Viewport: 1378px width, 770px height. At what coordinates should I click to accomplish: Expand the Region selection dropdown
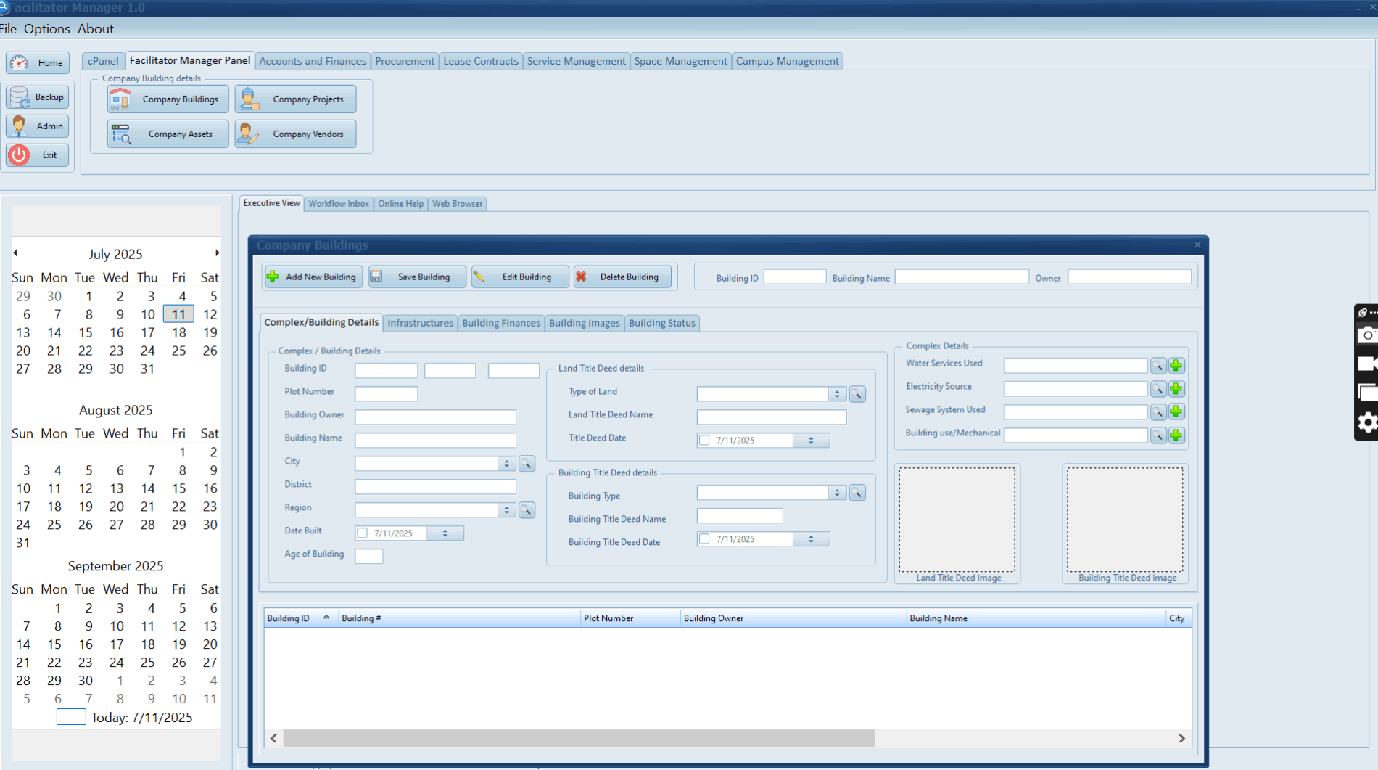pos(506,509)
